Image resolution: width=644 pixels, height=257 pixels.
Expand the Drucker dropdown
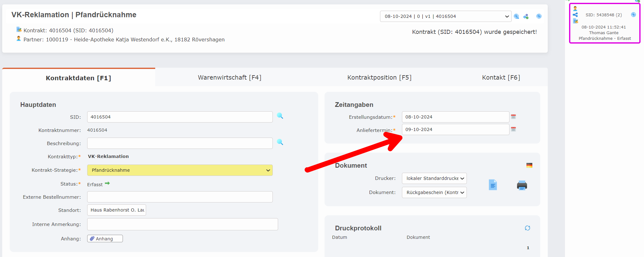tap(434, 178)
